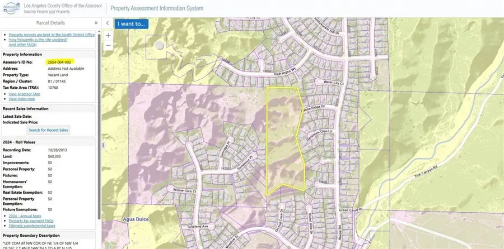
Task: Open the View Assessor Map link
Action: tap(25, 94)
